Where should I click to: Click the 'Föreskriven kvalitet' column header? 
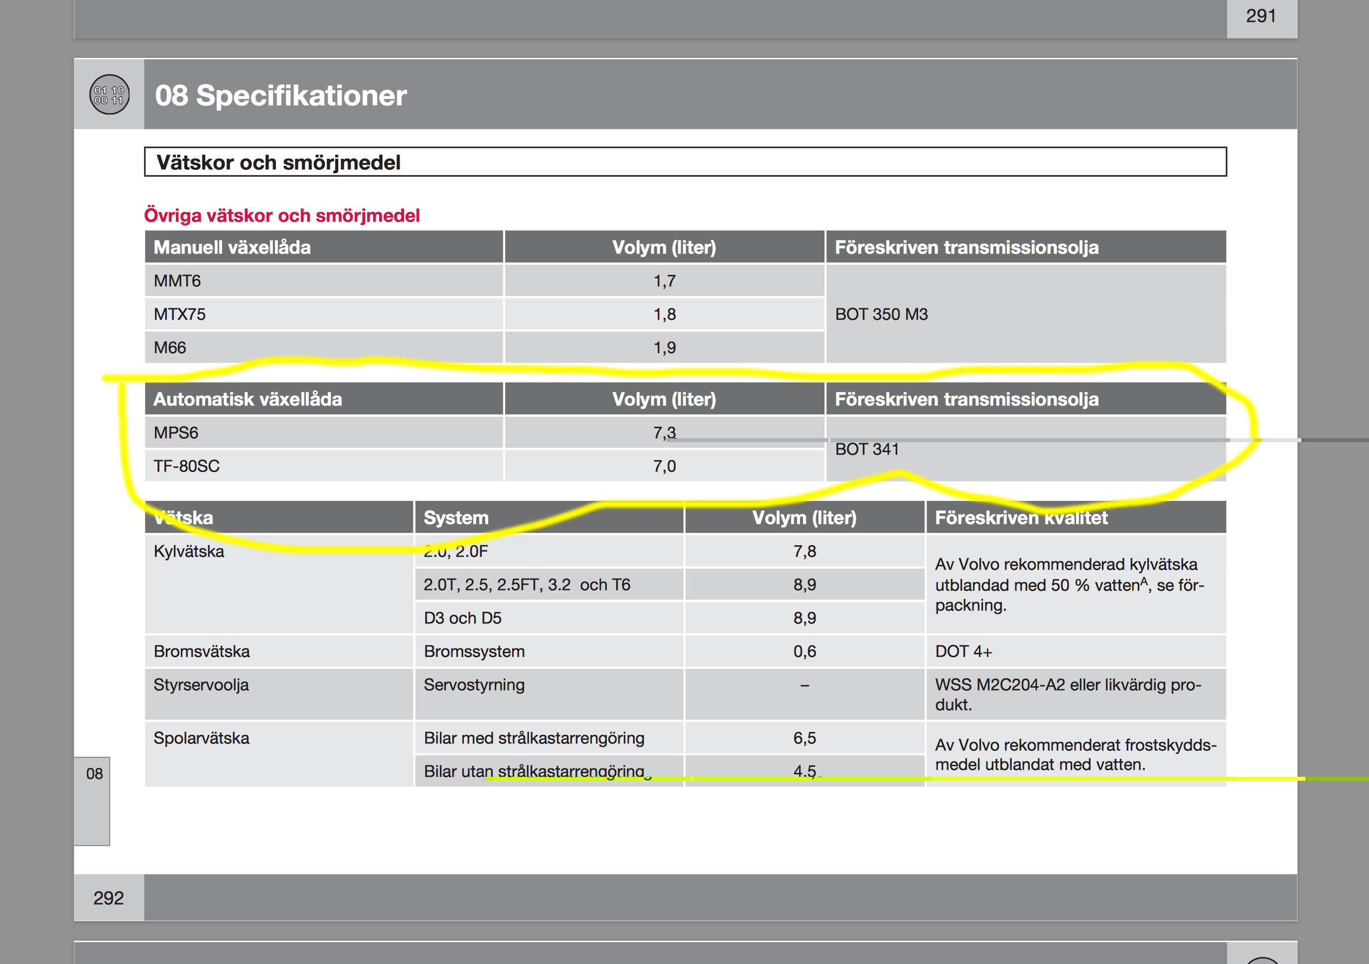pyautogui.click(x=1021, y=518)
